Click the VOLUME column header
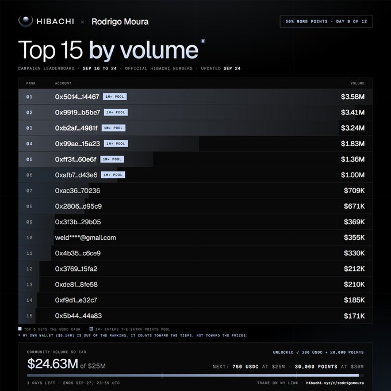Screen dimensions: 391x391 [x=357, y=83]
